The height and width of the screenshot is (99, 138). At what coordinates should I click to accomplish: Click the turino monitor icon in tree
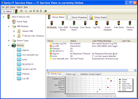coord(19,60)
